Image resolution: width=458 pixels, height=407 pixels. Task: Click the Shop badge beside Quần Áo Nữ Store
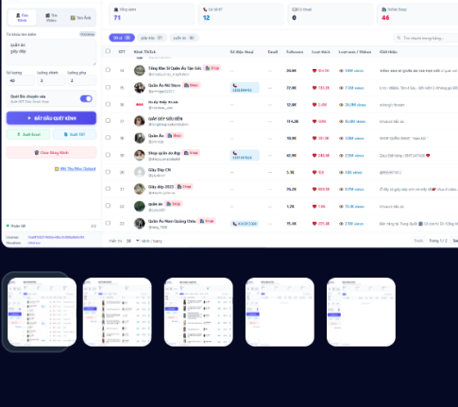[x=192, y=85]
